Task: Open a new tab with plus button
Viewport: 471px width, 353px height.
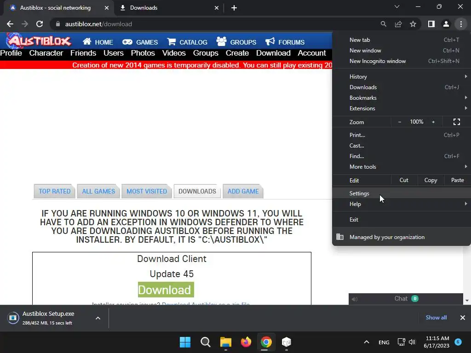Action: coord(234,8)
